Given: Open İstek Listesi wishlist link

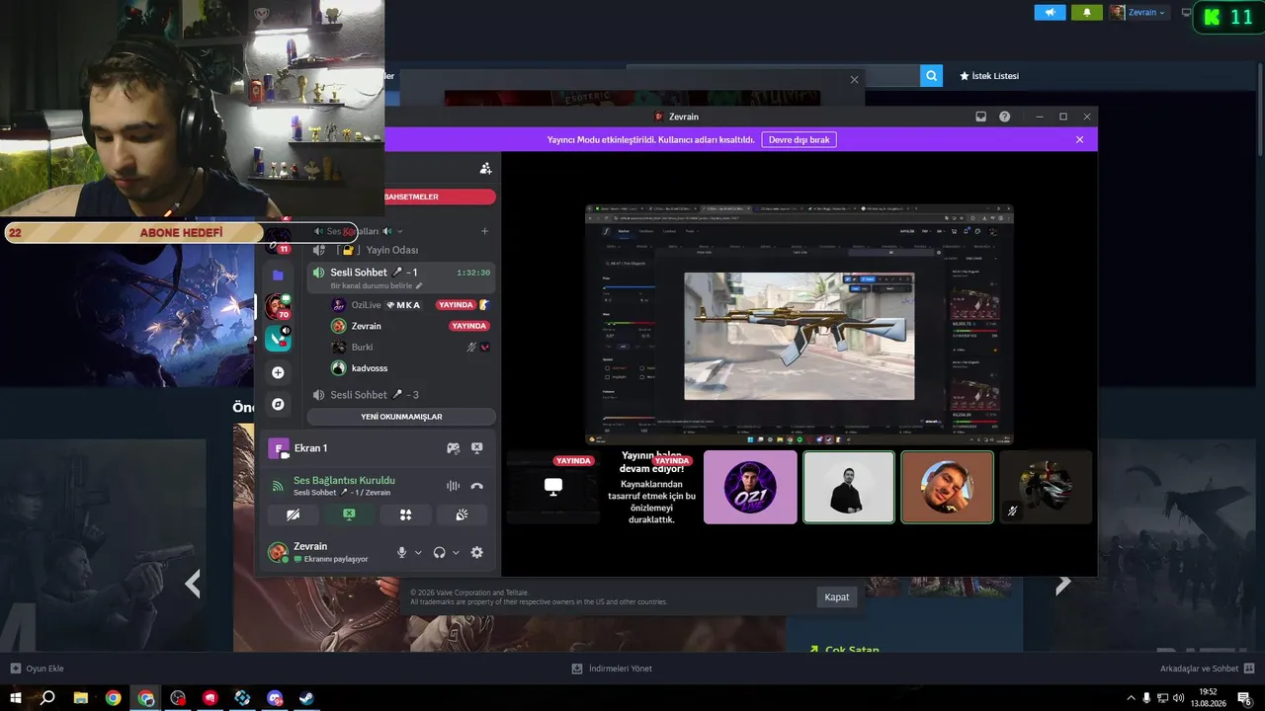Looking at the screenshot, I should [989, 76].
